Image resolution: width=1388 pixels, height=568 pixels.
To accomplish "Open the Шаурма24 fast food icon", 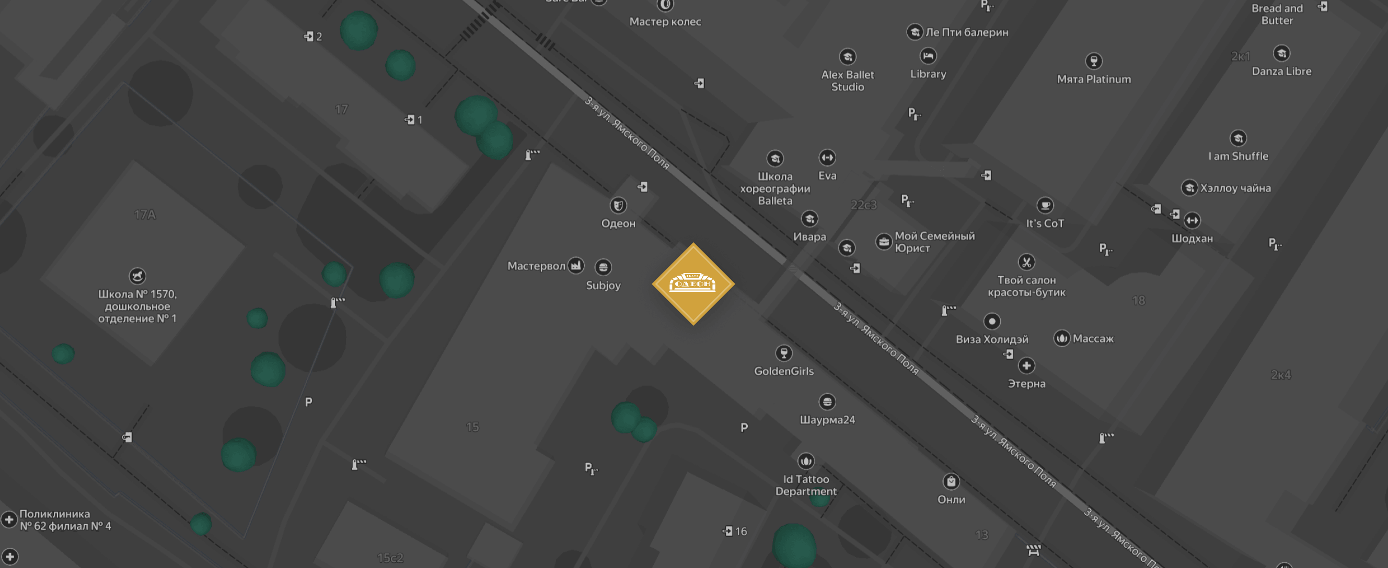I will point(827,401).
